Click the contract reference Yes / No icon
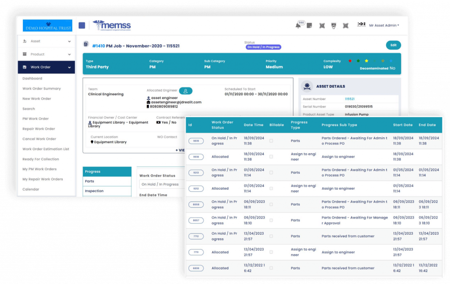Screen dimensions: 450x284 click(x=158, y=122)
